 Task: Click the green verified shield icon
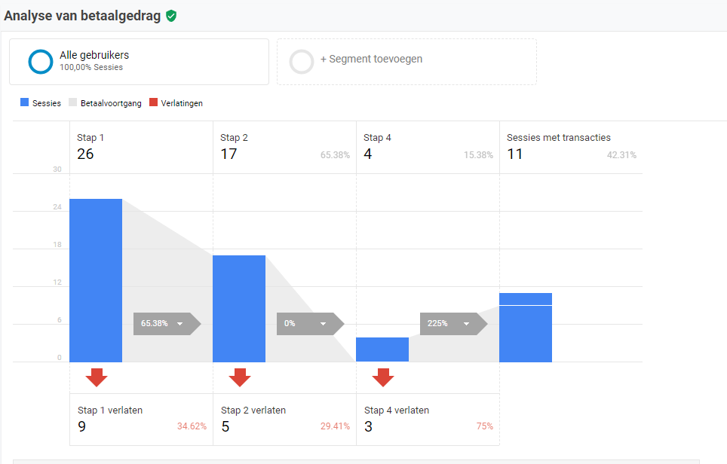(171, 17)
